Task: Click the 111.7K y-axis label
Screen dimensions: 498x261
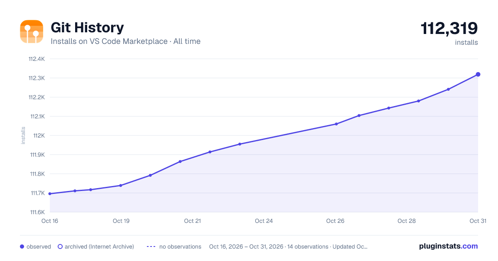Action: click(37, 193)
